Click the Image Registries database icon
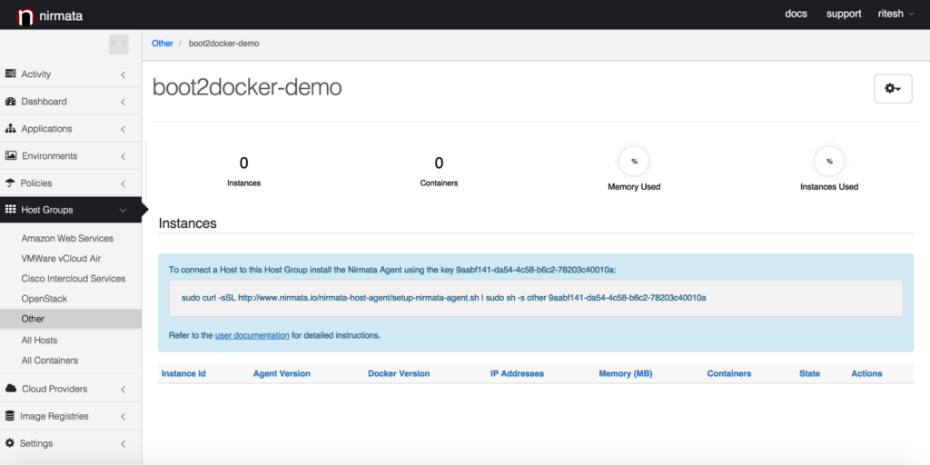The width and height of the screenshot is (930, 465). 10,416
